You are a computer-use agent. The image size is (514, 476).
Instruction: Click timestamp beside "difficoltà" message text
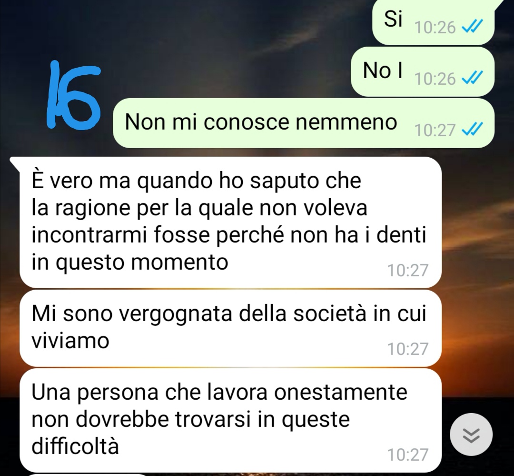coord(408,455)
